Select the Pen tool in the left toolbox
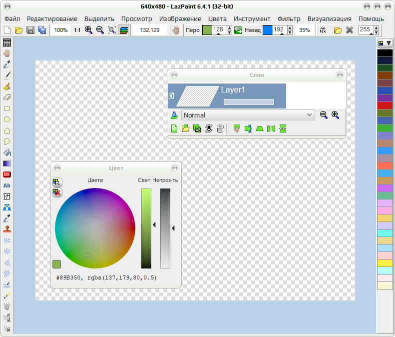This screenshot has height=337, width=395. (x=7, y=75)
